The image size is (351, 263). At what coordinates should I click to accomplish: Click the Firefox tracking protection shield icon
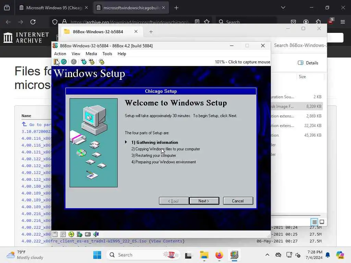coord(55,22)
